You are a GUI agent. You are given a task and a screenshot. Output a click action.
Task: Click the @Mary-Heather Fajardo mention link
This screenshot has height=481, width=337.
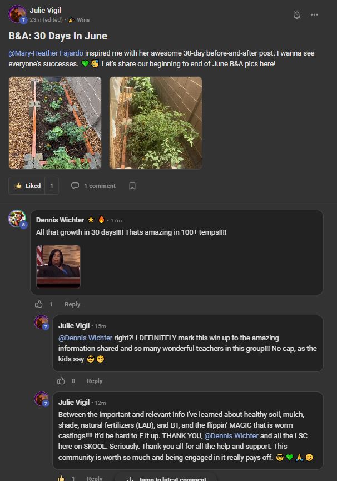(46, 53)
